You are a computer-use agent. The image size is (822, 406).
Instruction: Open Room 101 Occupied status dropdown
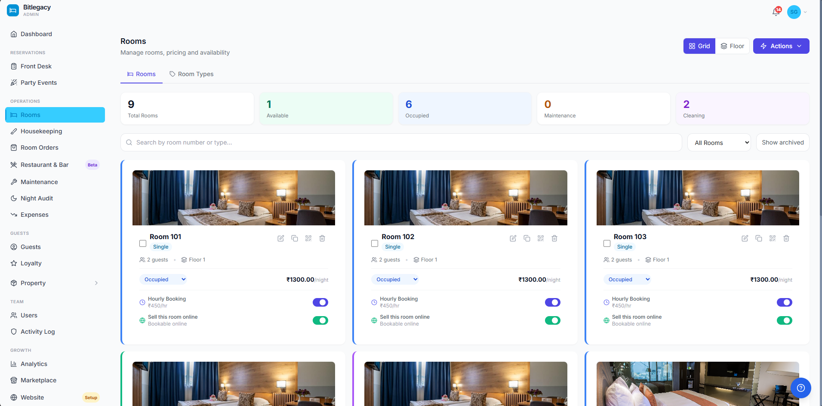click(x=163, y=280)
